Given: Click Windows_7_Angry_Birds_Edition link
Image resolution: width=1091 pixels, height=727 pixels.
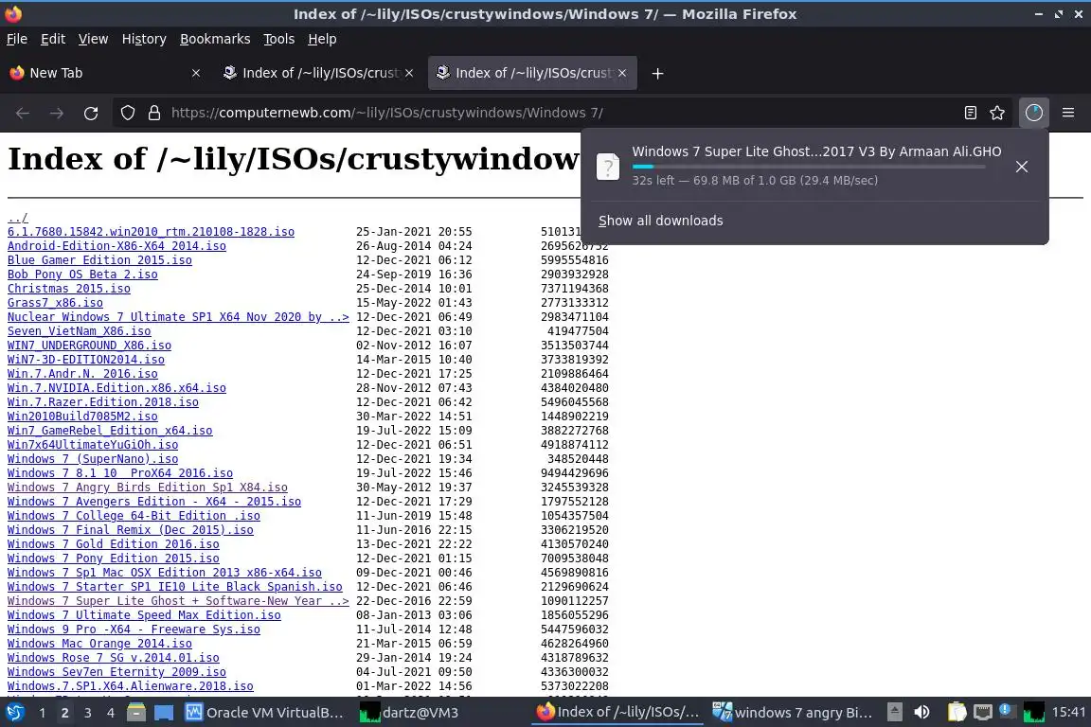Looking at the screenshot, I should pyautogui.click(x=148, y=487).
